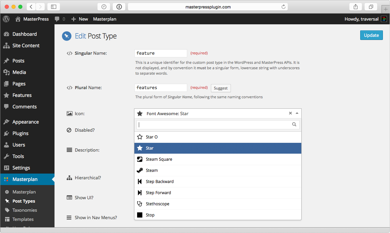Click the 1Password extension icon
The width and height of the screenshot is (390, 233).
pos(119,7)
